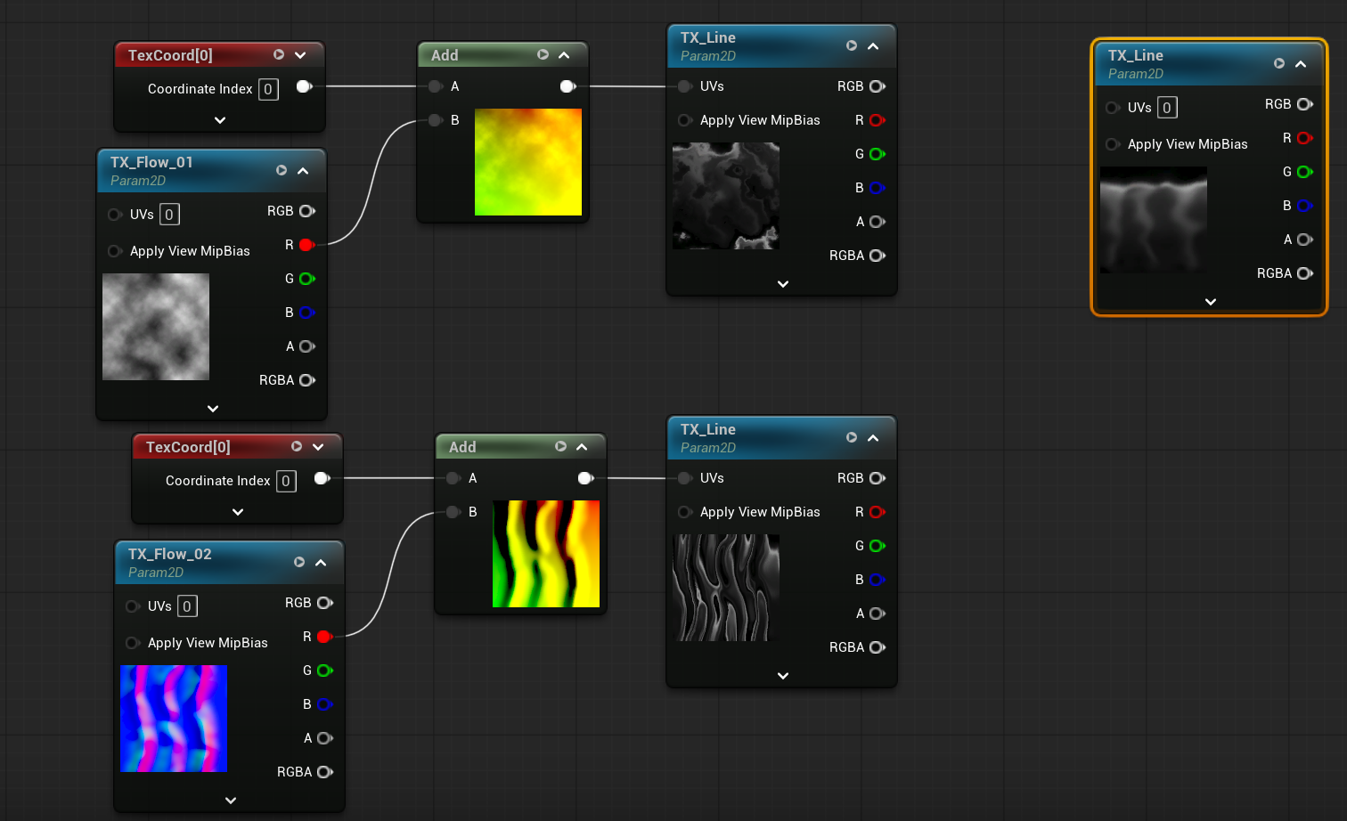Select the TX_Flow_02 node title
Screen dimensions: 1347x821
(x=170, y=554)
